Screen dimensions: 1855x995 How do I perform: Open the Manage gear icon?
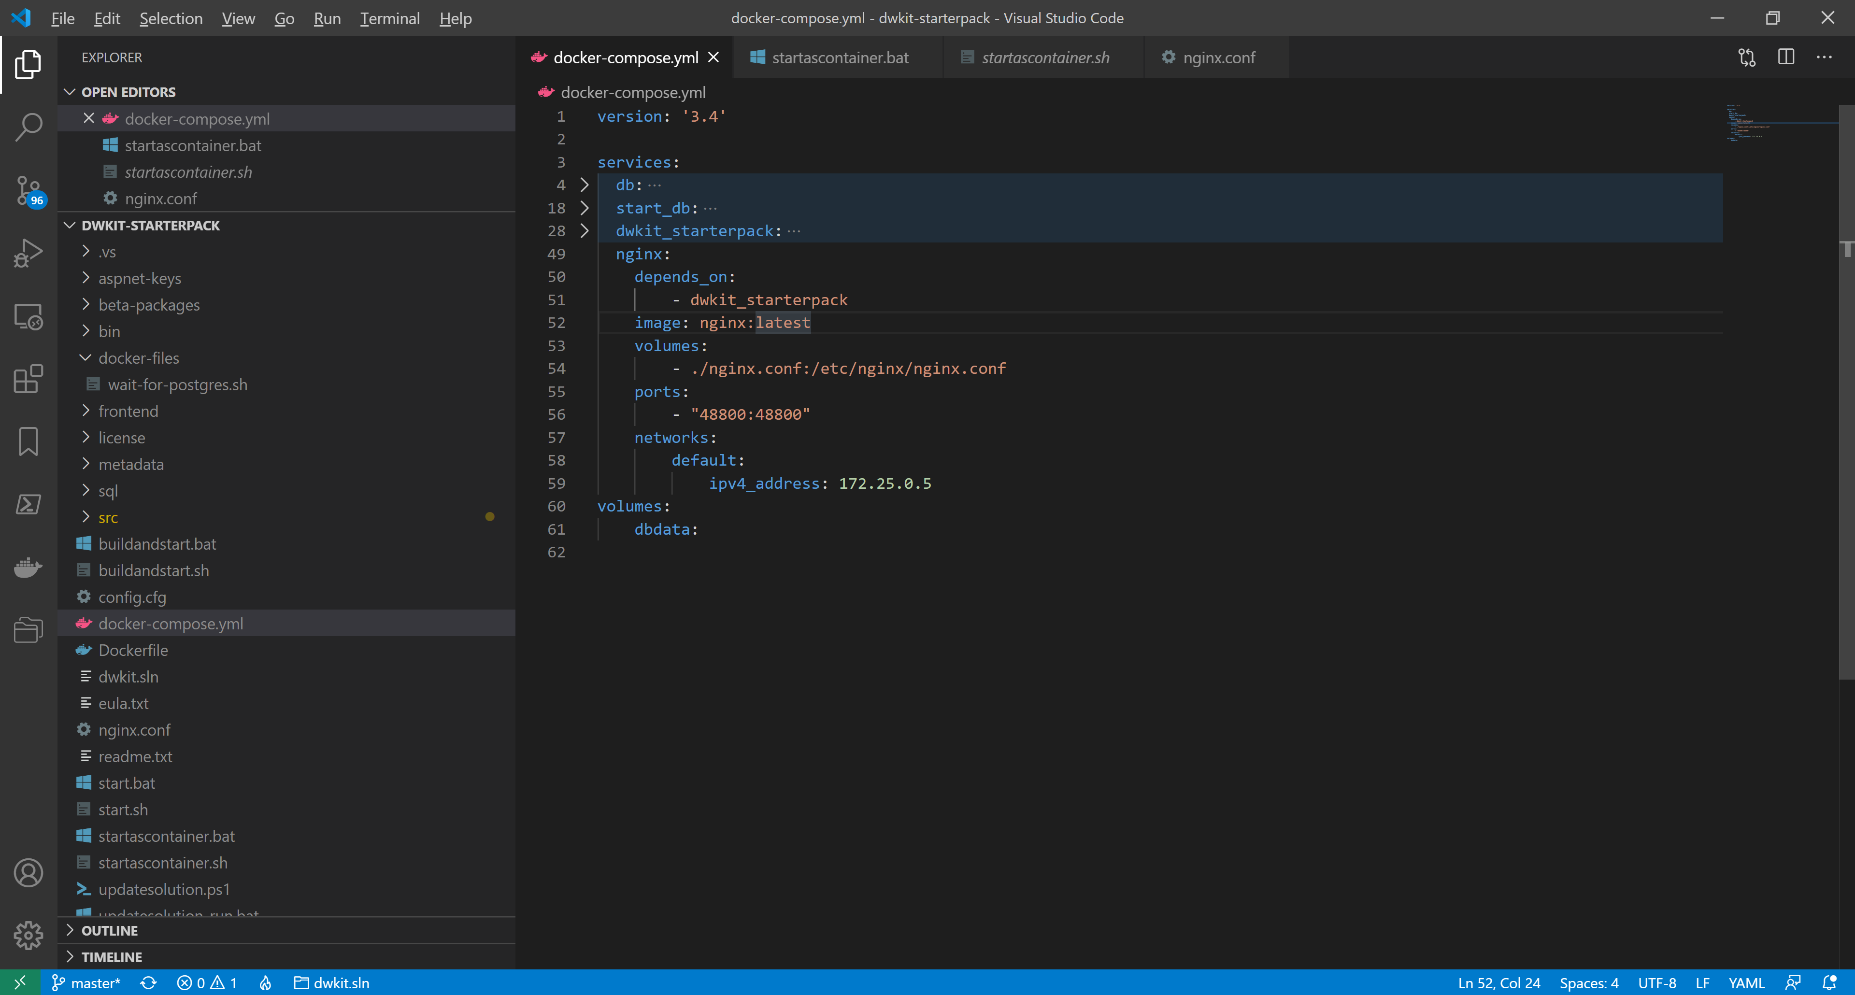tap(28, 935)
